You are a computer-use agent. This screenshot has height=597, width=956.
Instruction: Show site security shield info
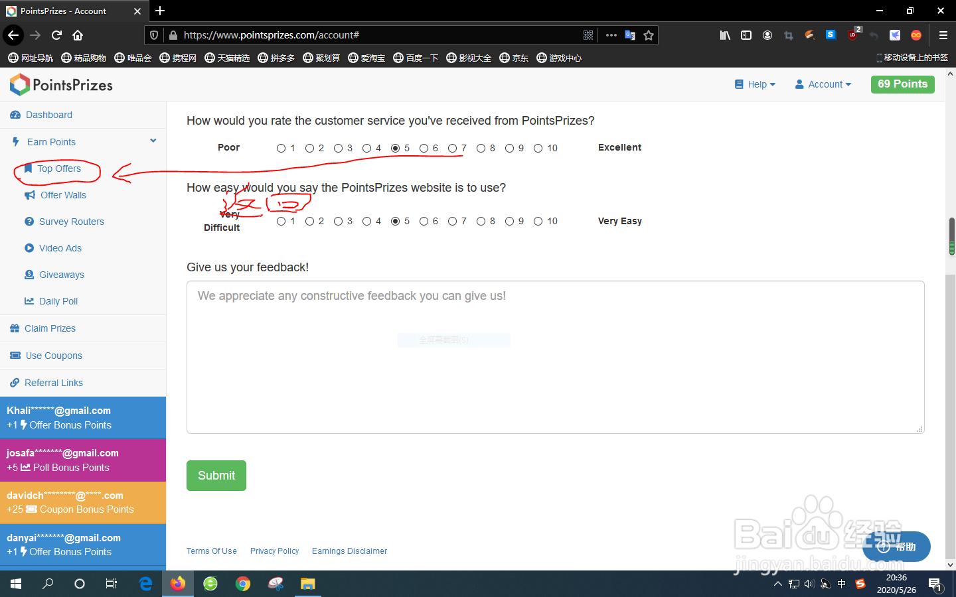[154, 35]
